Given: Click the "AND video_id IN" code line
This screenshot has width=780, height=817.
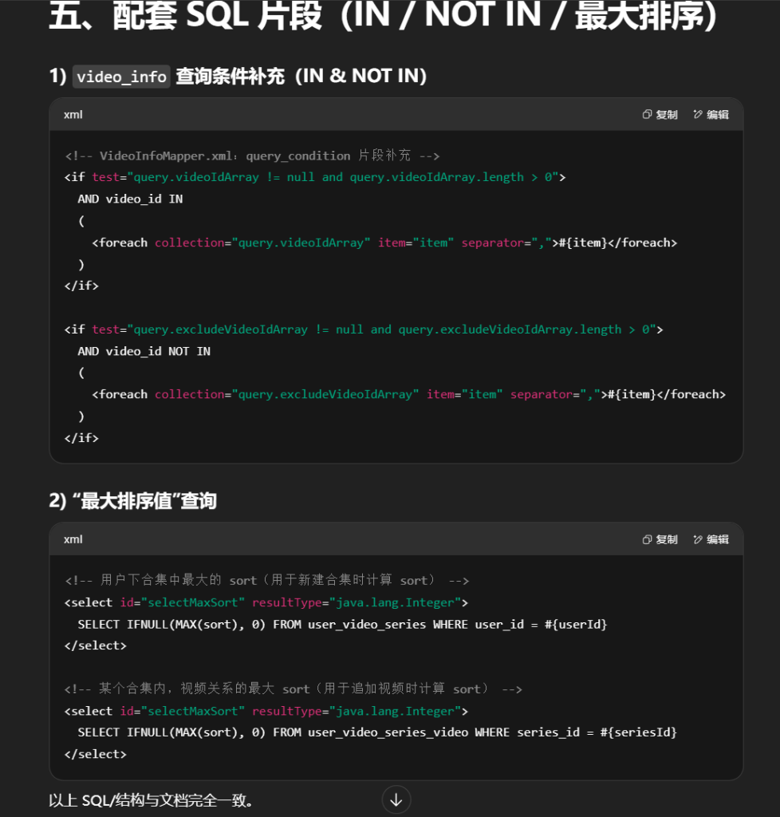Looking at the screenshot, I should coord(130,199).
